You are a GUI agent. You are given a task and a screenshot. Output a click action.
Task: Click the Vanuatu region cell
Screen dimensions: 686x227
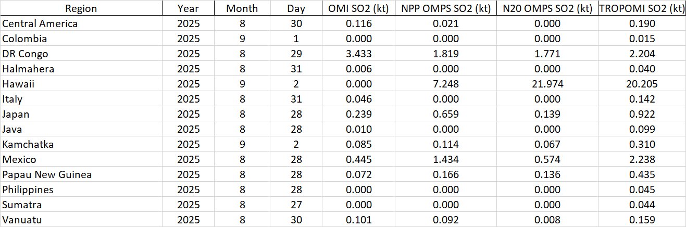point(22,220)
